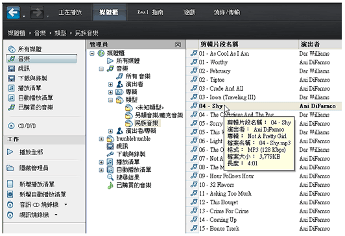Click 隱藏管理員 to hide the organizer
This screenshot has height=236, width=345.
click(x=34, y=169)
